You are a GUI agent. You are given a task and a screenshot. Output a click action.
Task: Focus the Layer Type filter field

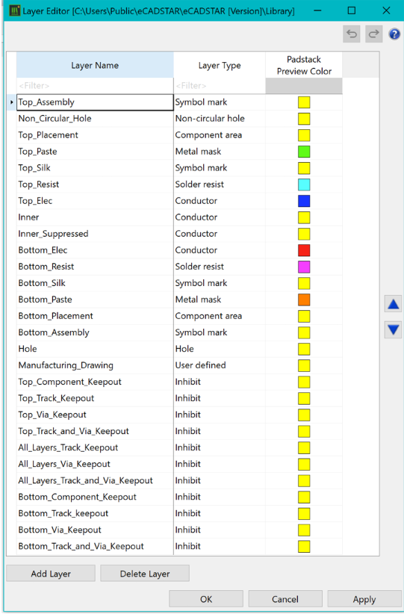pyautogui.click(x=220, y=86)
